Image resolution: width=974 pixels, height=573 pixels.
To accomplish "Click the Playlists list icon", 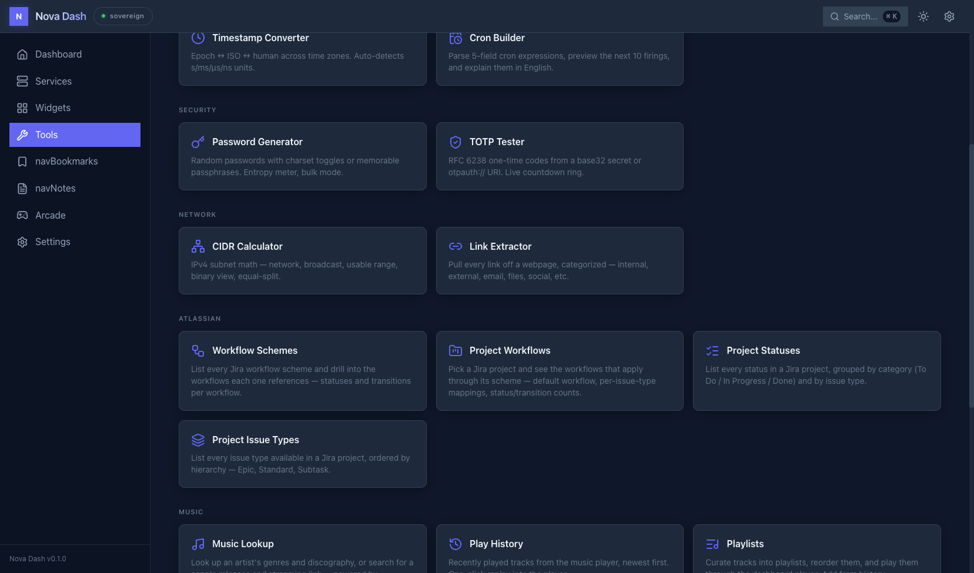I will [712, 544].
